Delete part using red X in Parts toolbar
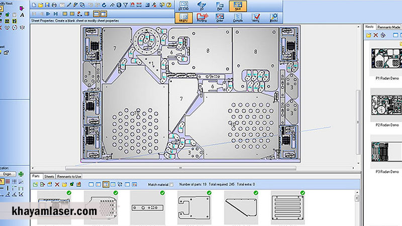402x226 pixels. [x=57, y=185]
